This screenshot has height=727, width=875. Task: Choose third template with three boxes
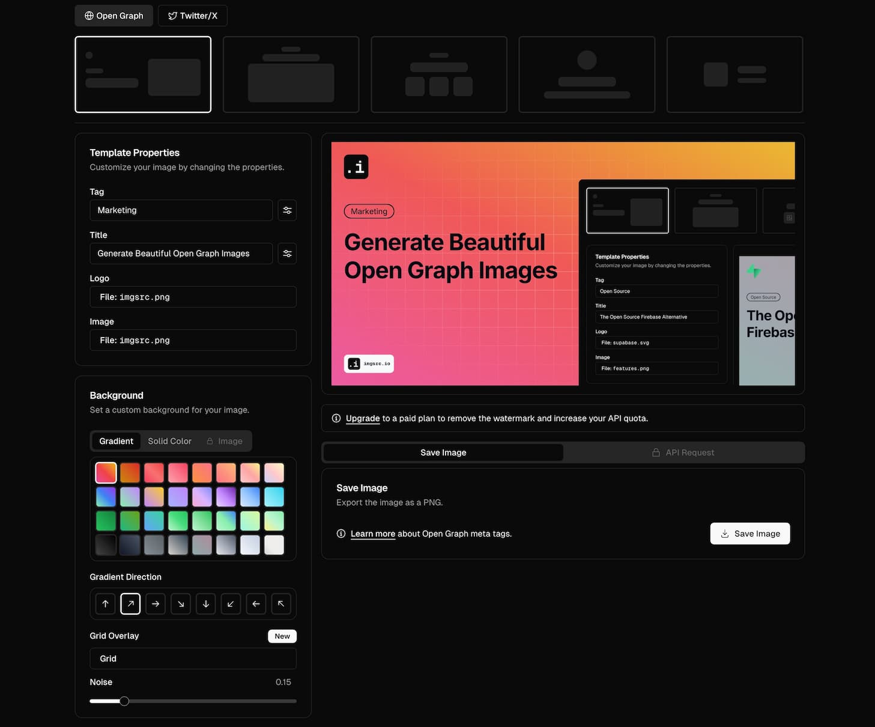[439, 75]
